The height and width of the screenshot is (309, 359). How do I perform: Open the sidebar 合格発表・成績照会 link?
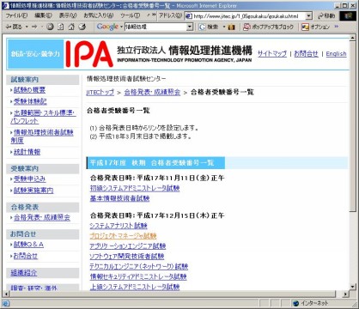[x=42, y=217]
